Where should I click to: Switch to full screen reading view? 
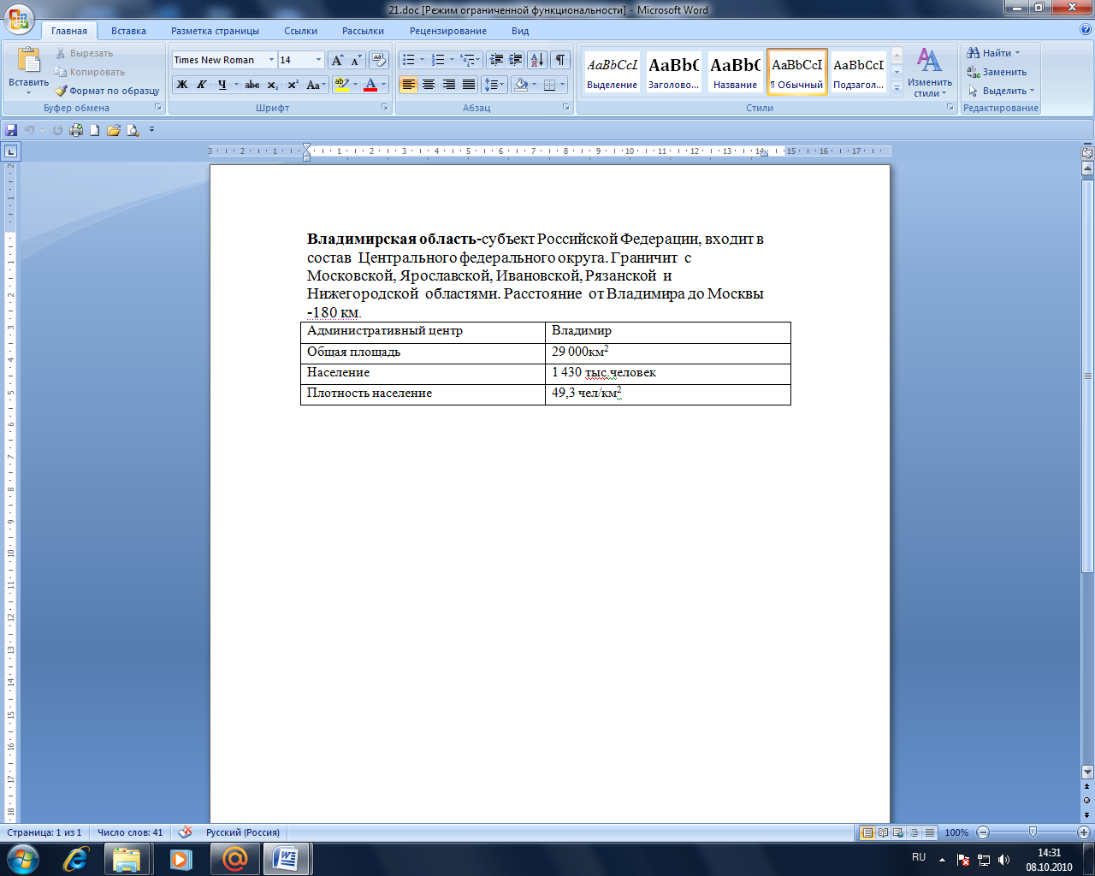pos(883,832)
